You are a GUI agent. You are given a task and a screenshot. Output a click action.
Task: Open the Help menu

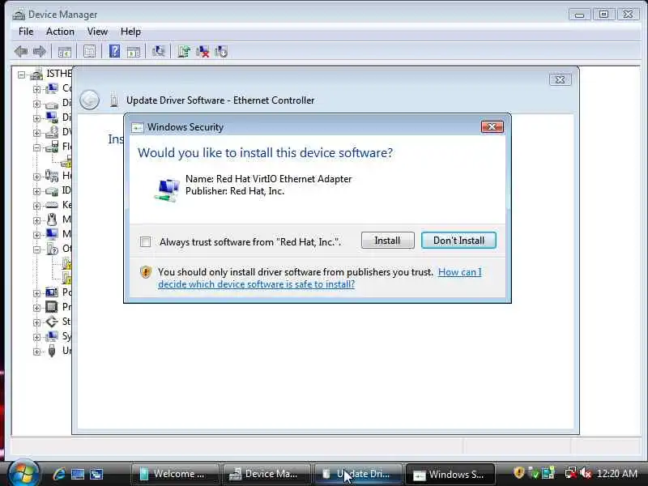pos(130,32)
